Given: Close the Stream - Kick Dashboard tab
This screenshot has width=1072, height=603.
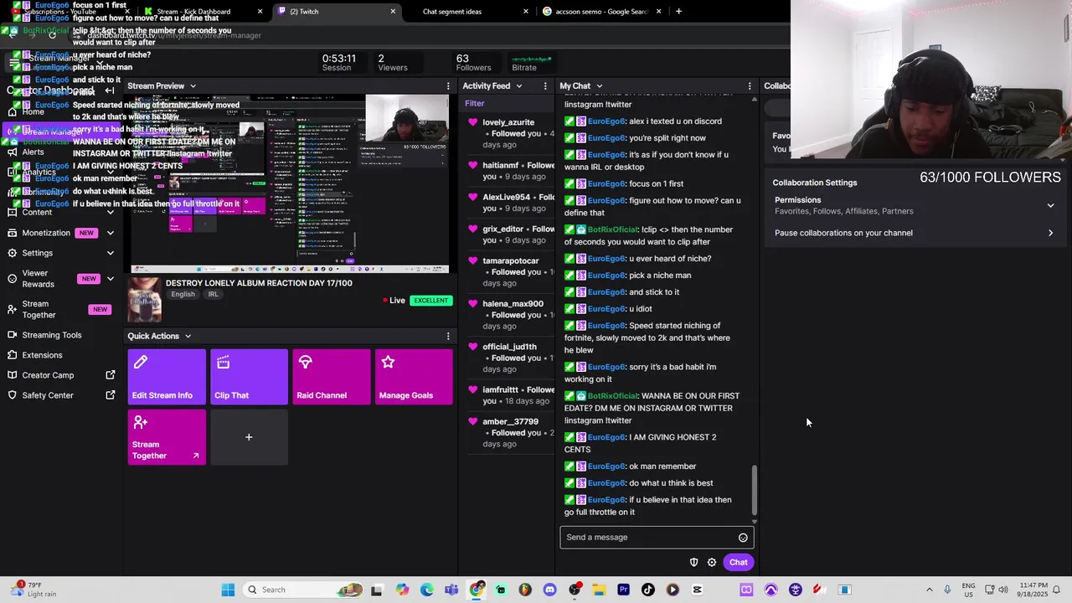Looking at the screenshot, I should pyautogui.click(x=260, y=12).
